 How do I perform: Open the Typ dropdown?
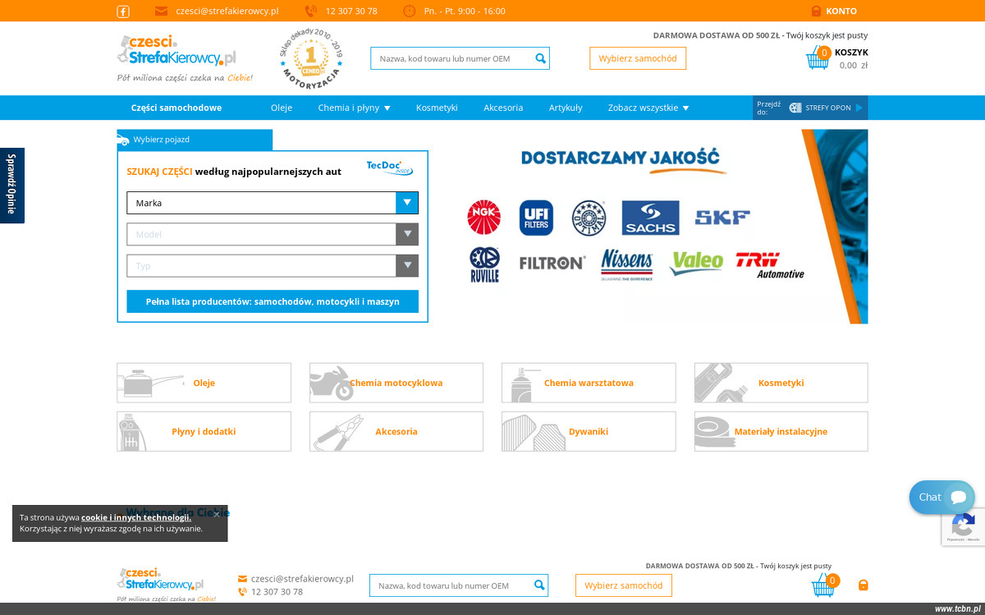coord(273,266)
